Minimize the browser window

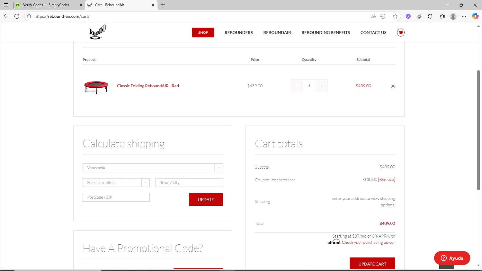(447, 5)
